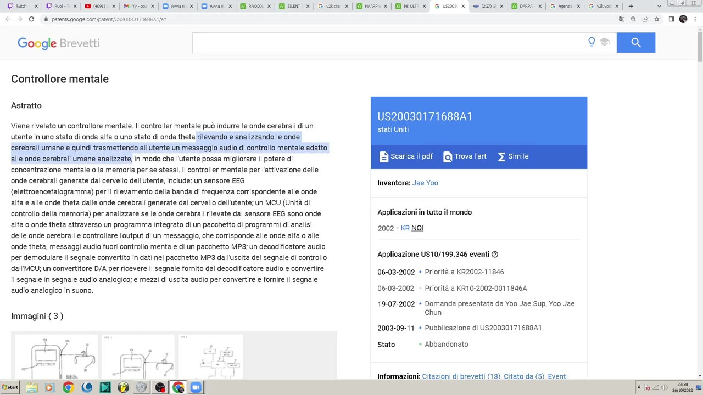The width and height of the screenshot is (703, 395).
Task: Open inventor Jae Yoo link
Action: pyautogui.click(x=425, y=183)
